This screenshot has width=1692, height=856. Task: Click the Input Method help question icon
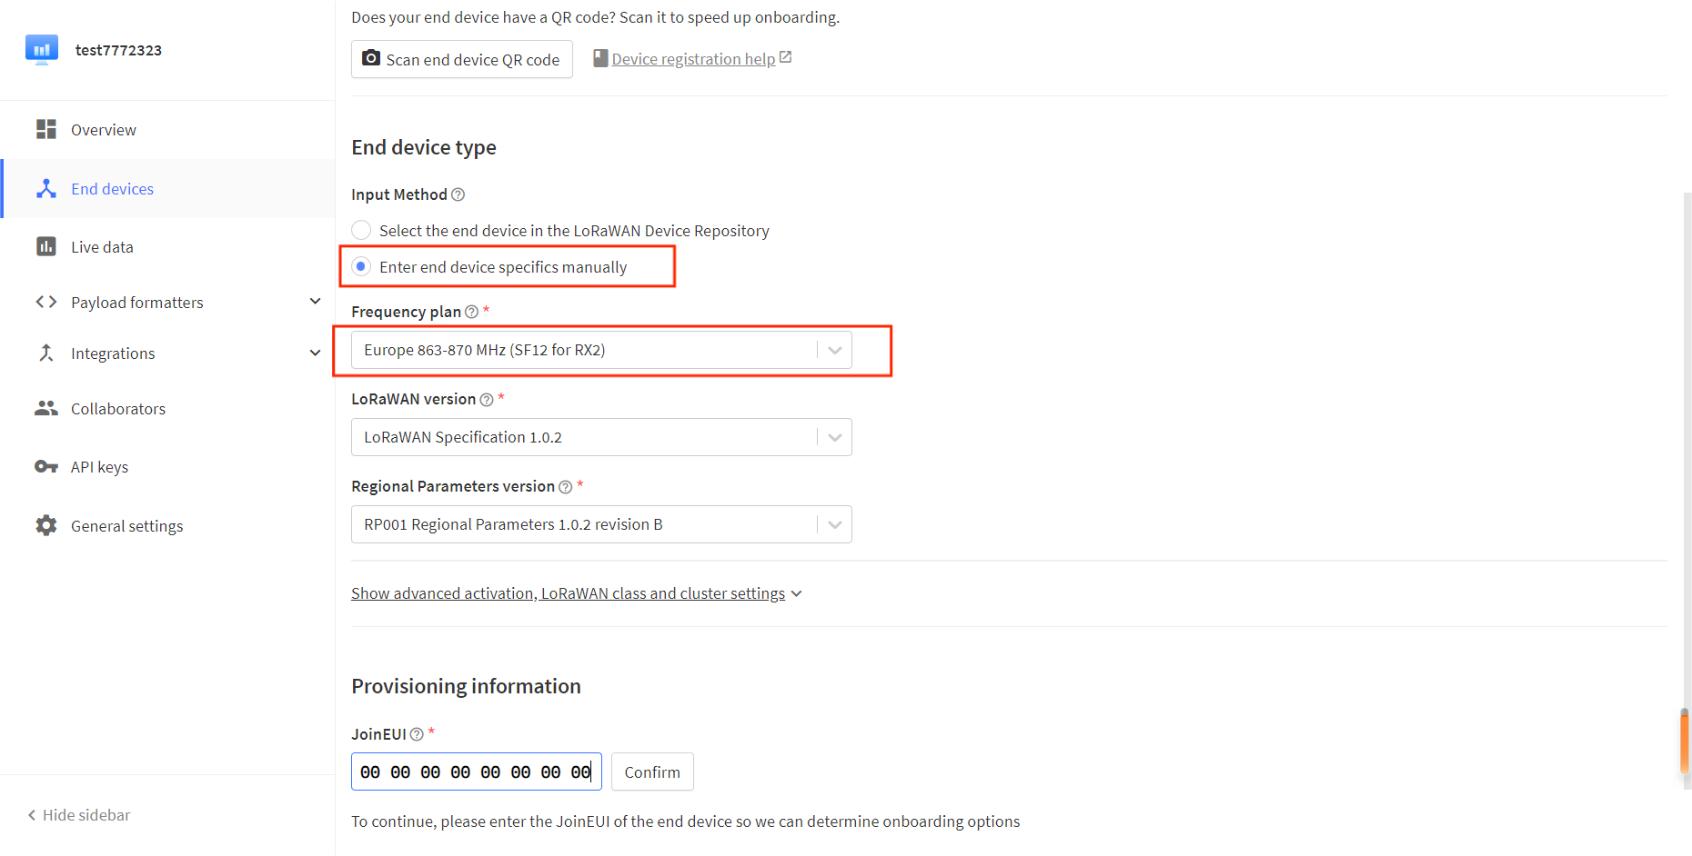[x=458, y=194]
